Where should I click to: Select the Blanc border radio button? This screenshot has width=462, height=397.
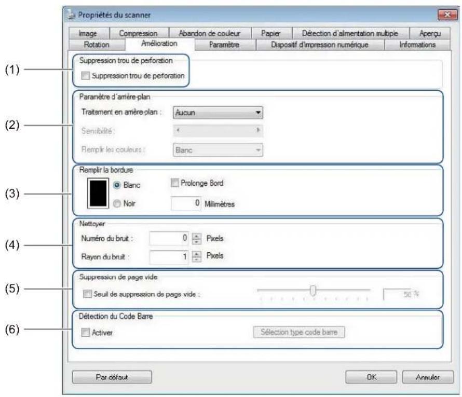pyautogui.click(x=117, y=185)
